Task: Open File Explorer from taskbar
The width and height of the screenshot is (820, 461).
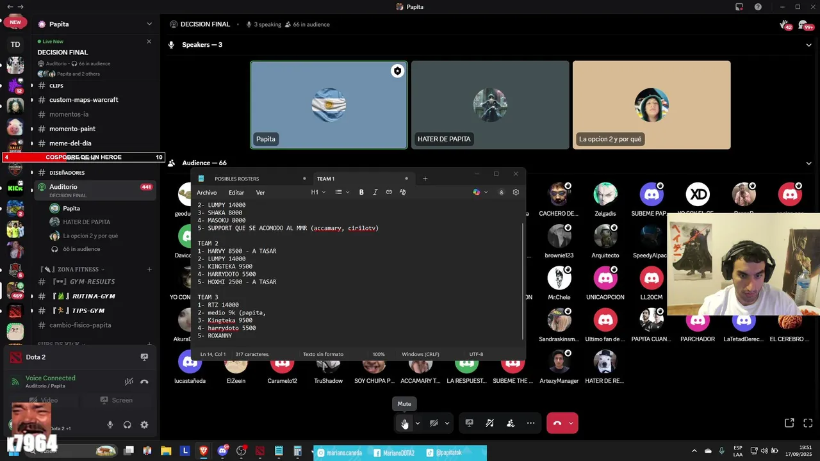Action: [x=166, y=451]
